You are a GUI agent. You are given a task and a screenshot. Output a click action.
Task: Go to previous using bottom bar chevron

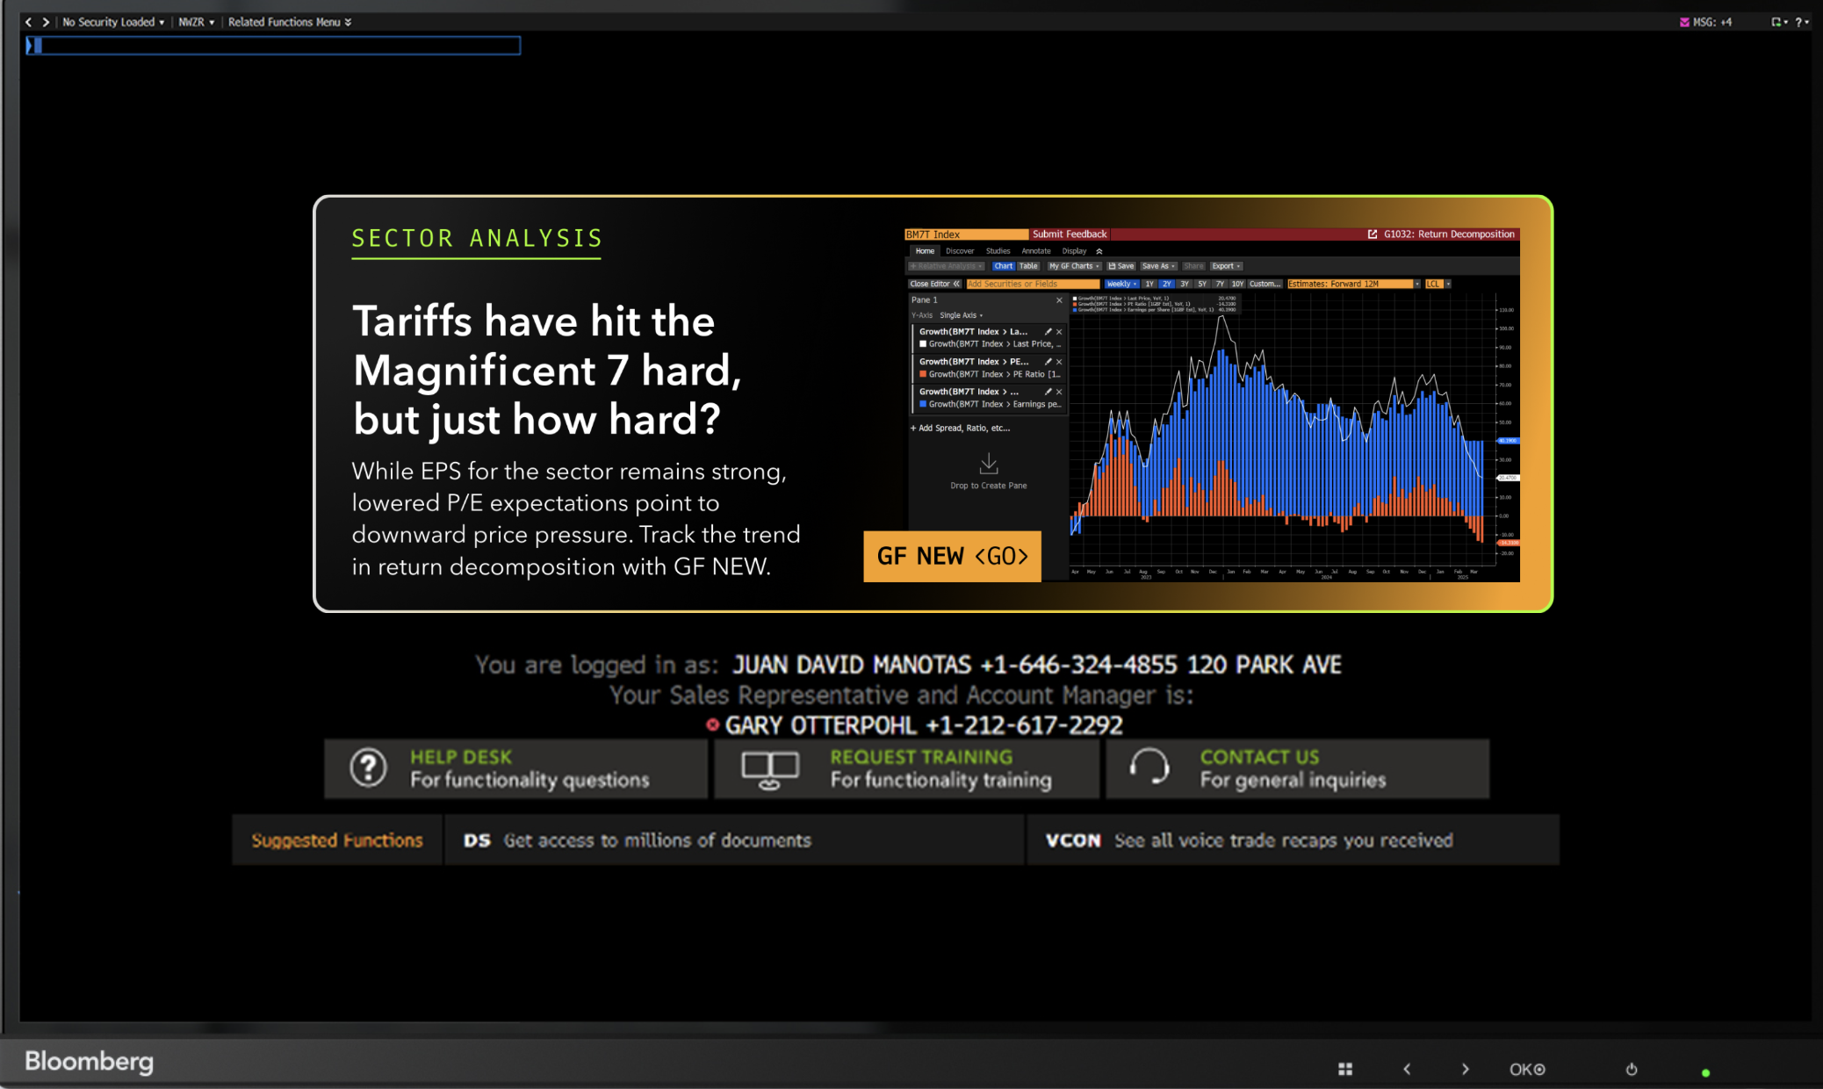pos(1407,1069)
